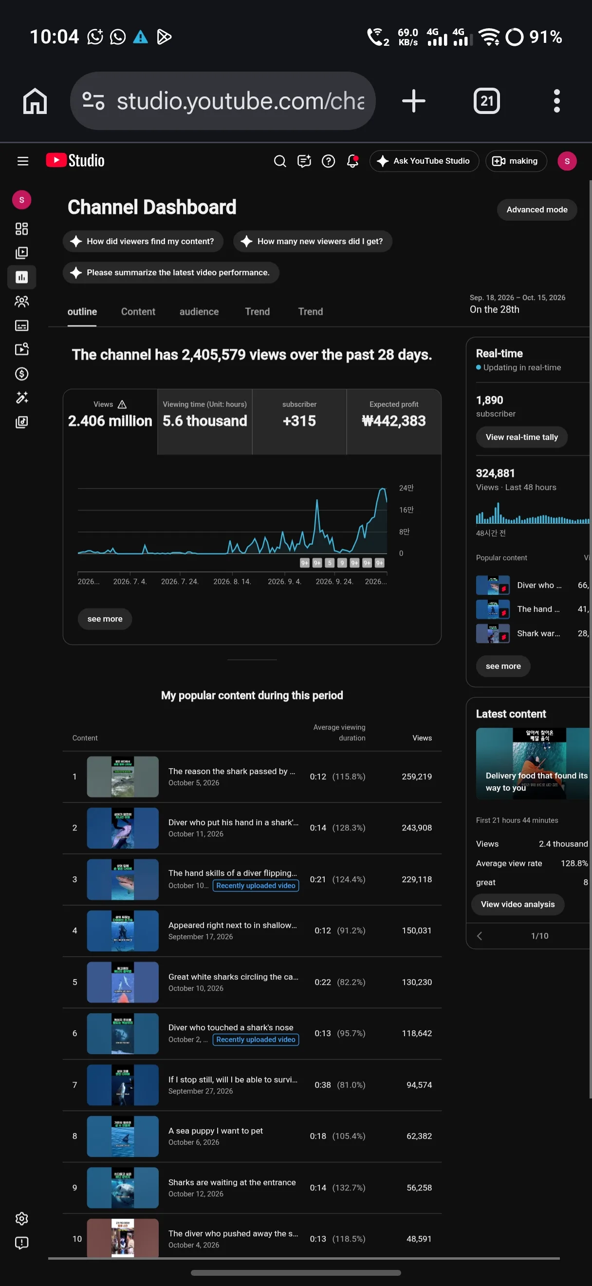Open 'Shark war...' real-time popular video

pyautogui.click(x=533, y=634)
